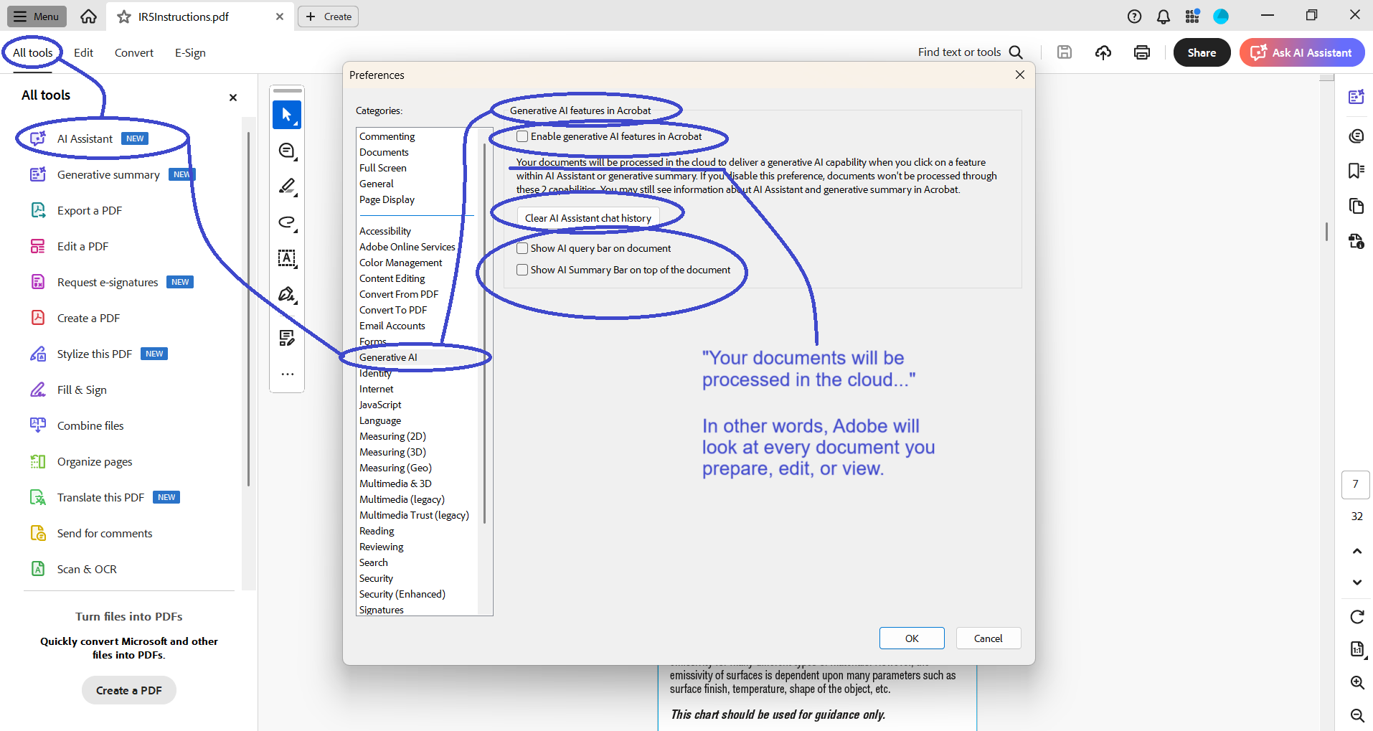Open the Organize pages tool
Screen dimensions: 1373x731
[81, 461]
